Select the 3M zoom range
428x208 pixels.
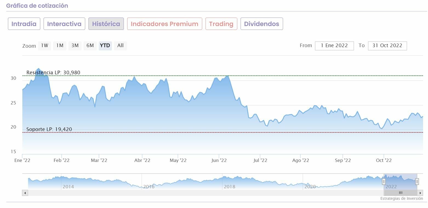tap(75, 45)
